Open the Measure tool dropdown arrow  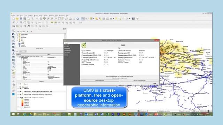[x=113, y=19]
